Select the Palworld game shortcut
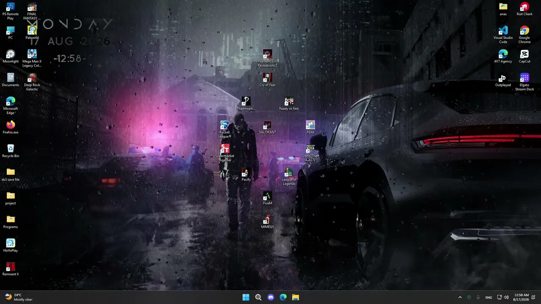The image size is (541, 304). tap(32, 33)
